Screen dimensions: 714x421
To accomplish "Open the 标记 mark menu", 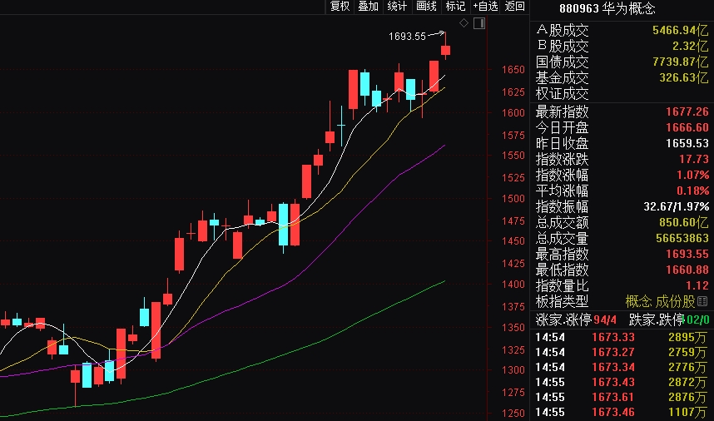I will (x=454, y=7).
